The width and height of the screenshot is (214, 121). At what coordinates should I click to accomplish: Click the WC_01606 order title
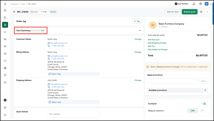click(23, 12)
